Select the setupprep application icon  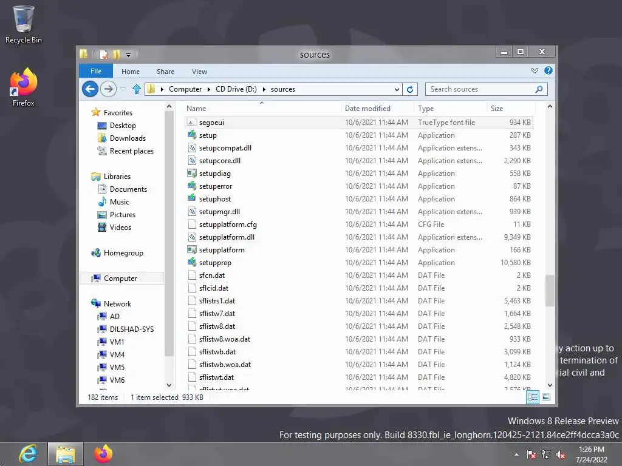(x=192, y=262)
